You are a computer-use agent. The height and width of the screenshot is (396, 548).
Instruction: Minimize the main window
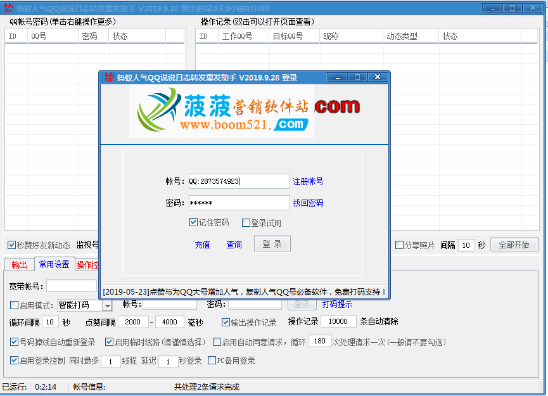tap(493, 8)
